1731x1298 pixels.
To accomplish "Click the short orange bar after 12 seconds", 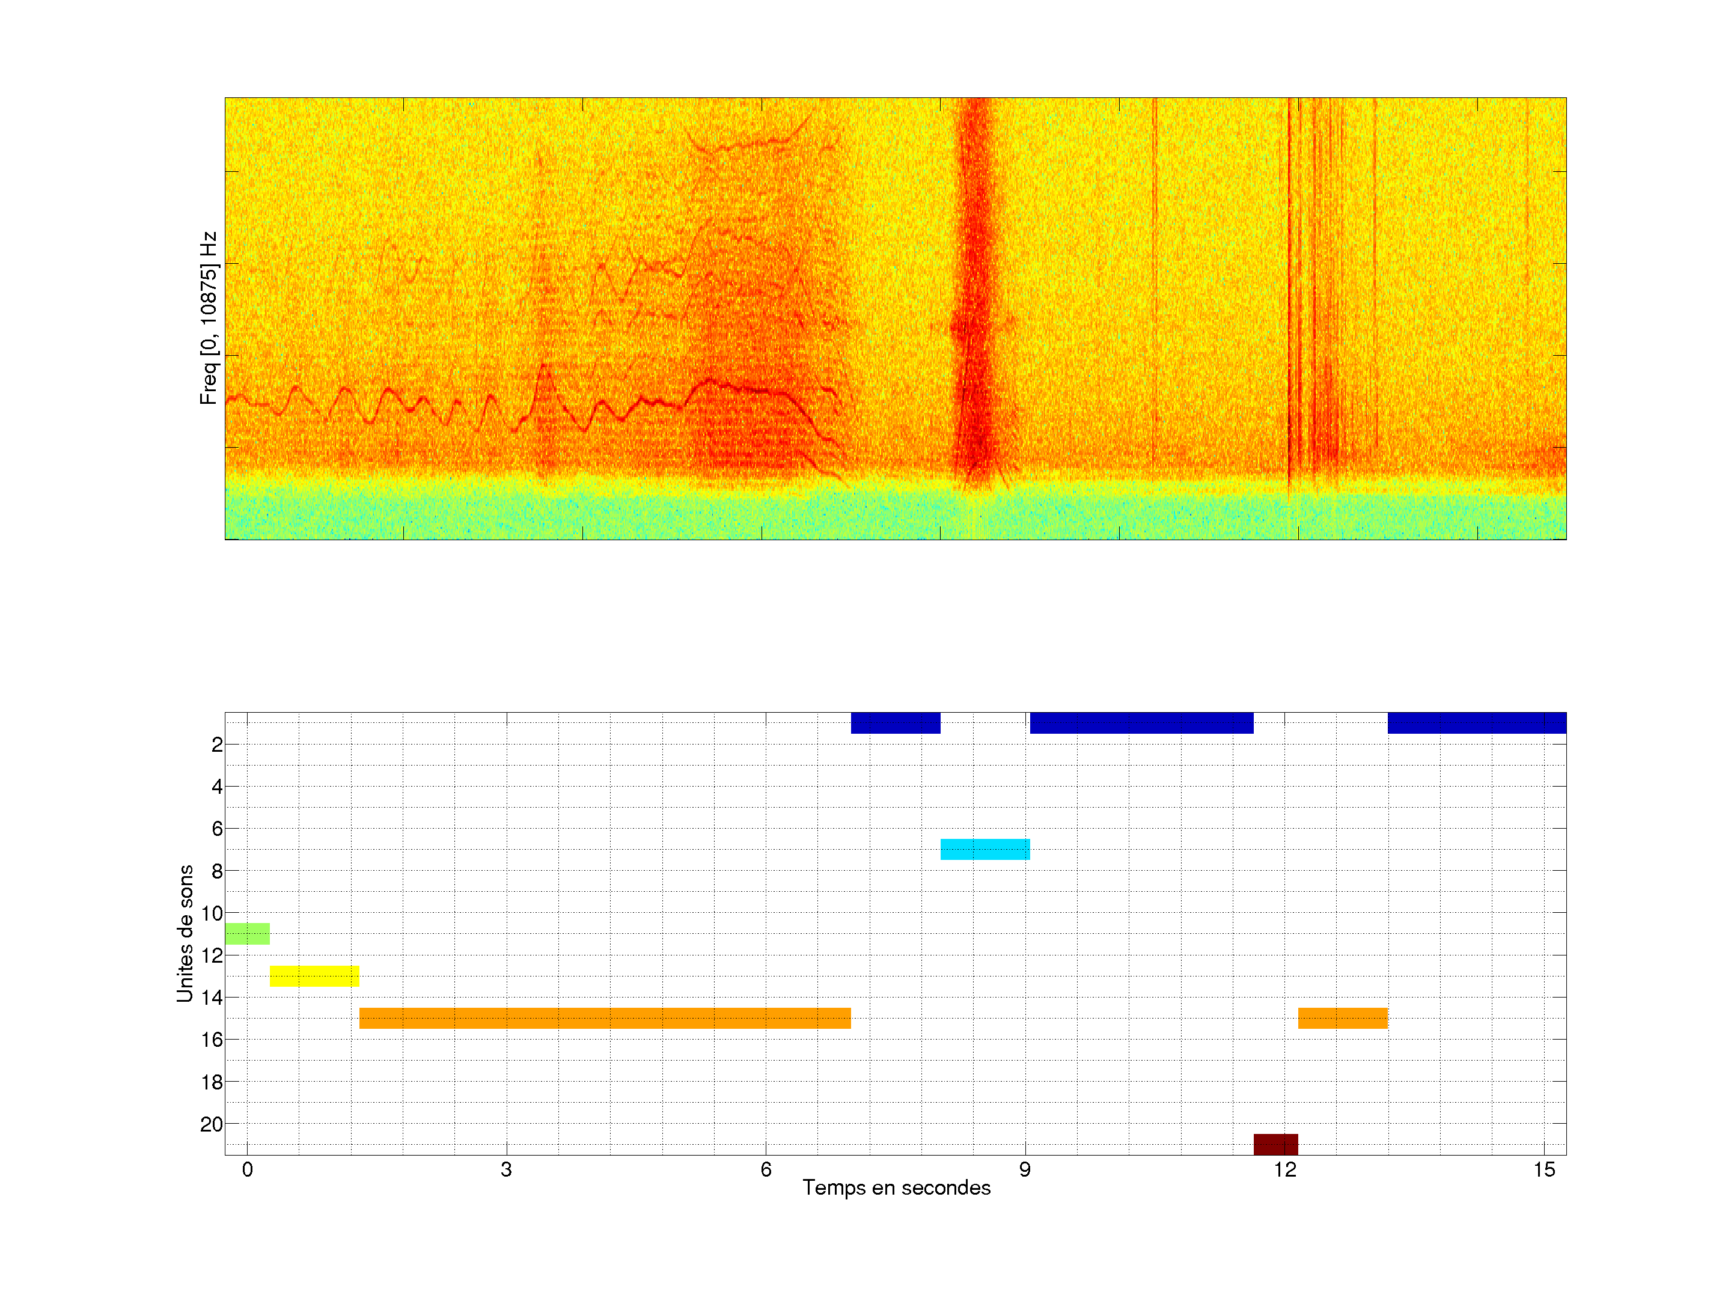I will pos(1343,1018).
